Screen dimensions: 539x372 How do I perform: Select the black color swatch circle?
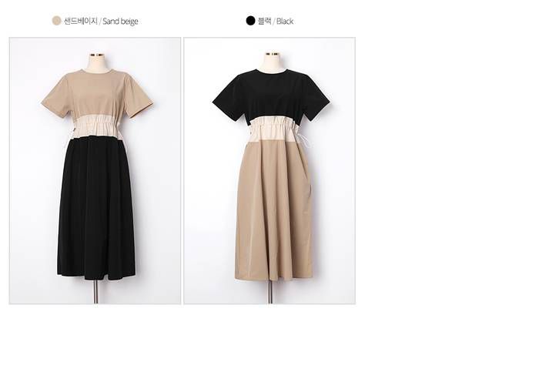[x=250, y=21]
